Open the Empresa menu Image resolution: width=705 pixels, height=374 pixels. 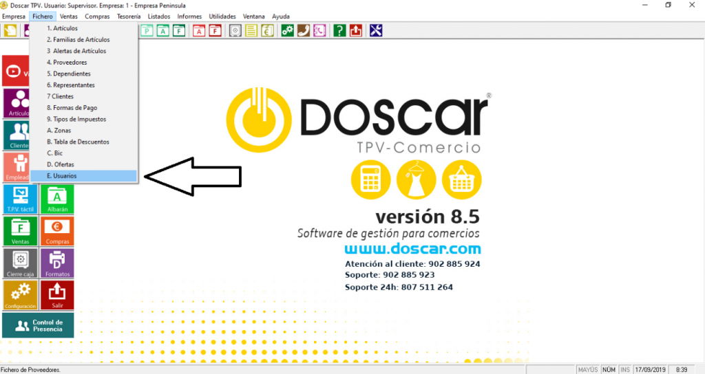[x=14, y=16]
